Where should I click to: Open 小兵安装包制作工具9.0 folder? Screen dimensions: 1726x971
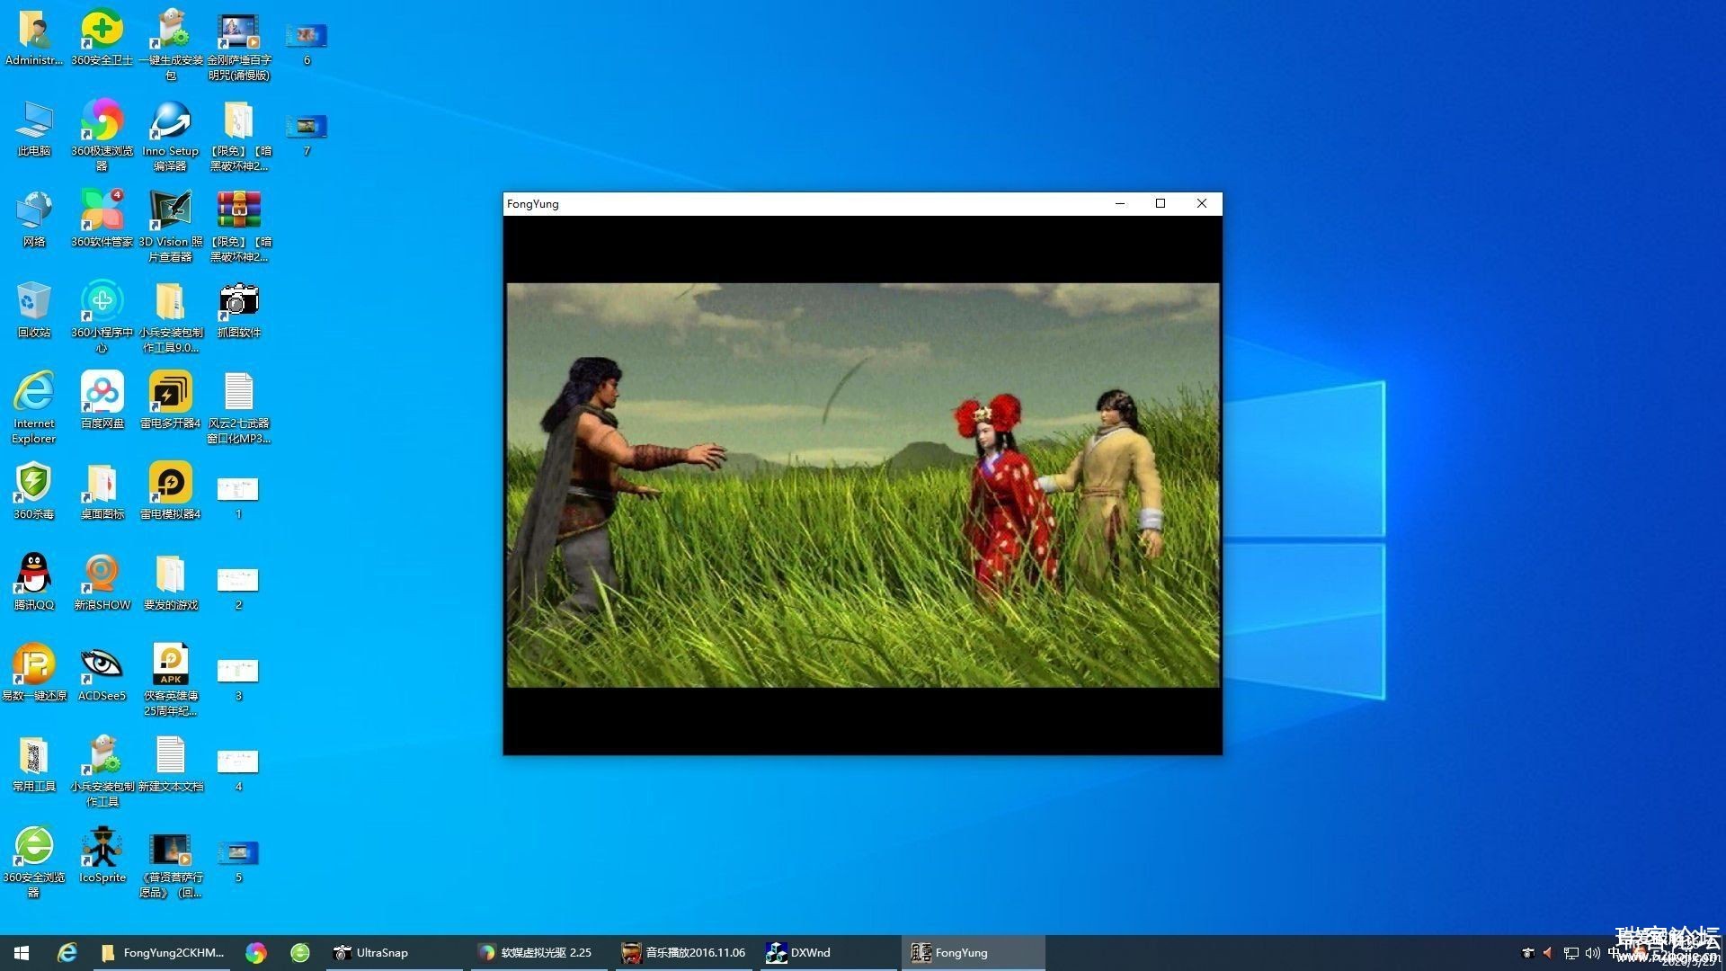pos(170,317)
